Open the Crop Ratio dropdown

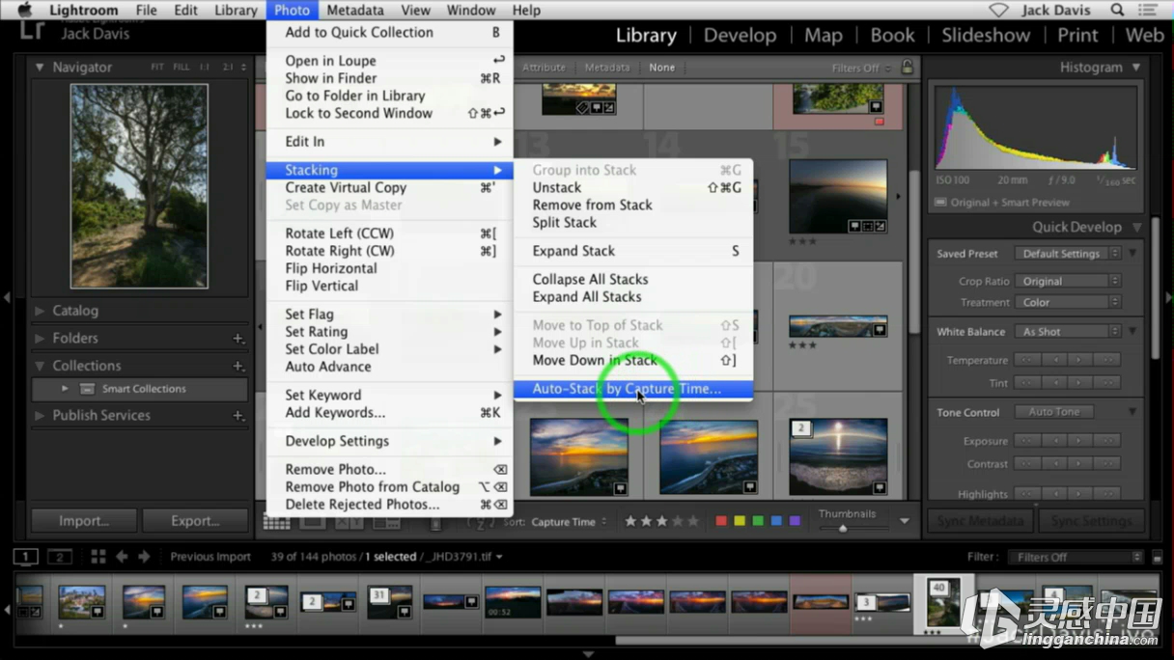pyautogui.click(x=1067, y=282)
